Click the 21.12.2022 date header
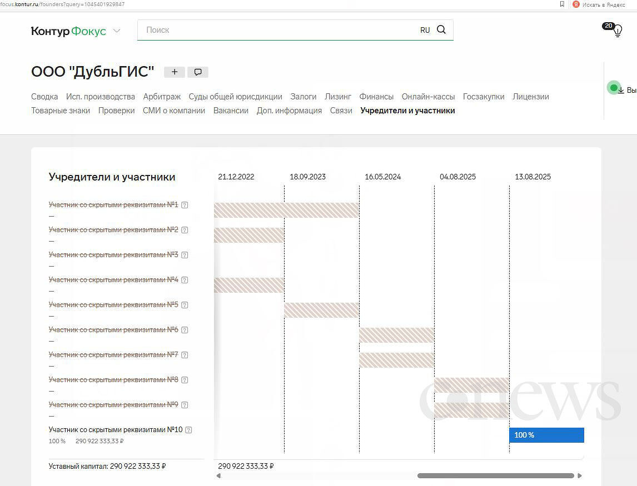 (x=236, y=177)
